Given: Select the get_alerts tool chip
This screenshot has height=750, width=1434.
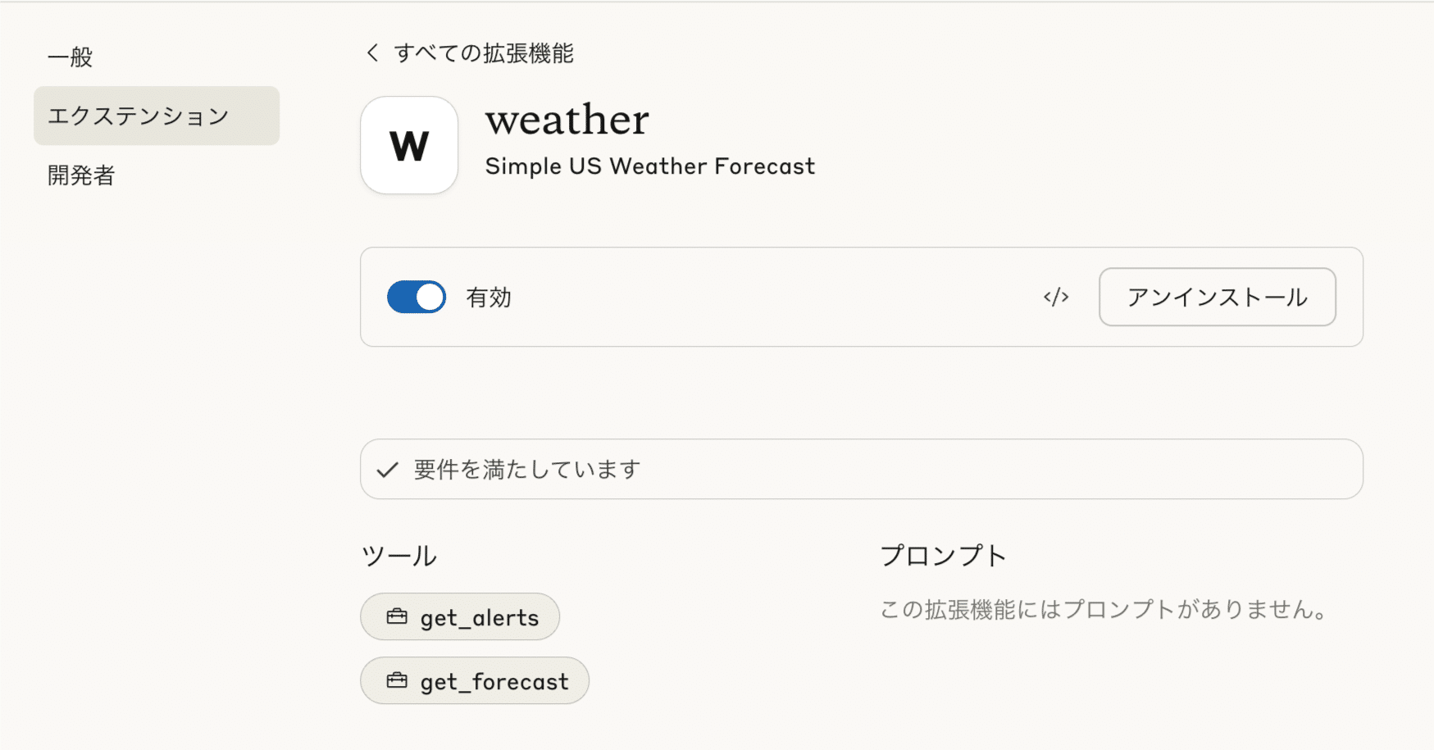Looking at the screenshot, I should point(459,616).
